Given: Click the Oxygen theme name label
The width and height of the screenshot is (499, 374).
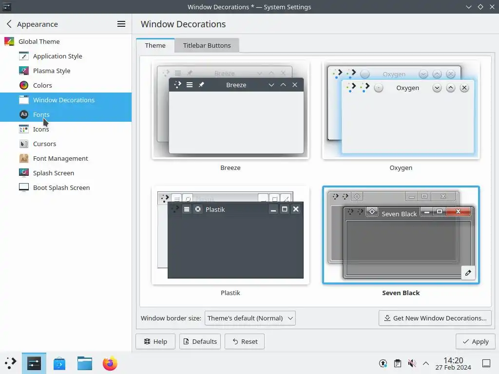Looking at the screenshot, I should click(x=401, y=168).
